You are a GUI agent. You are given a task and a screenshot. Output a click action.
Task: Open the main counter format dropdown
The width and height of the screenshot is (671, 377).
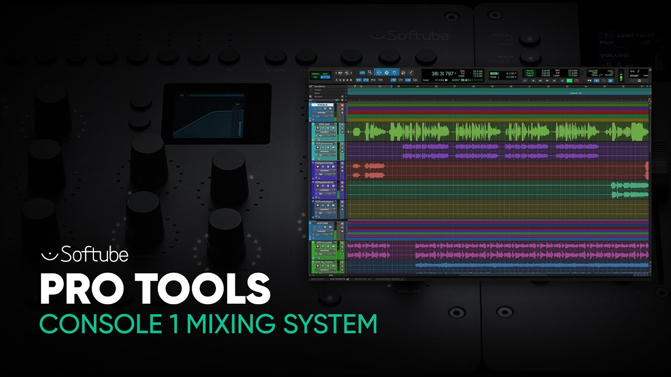click(x=456, y=73)
